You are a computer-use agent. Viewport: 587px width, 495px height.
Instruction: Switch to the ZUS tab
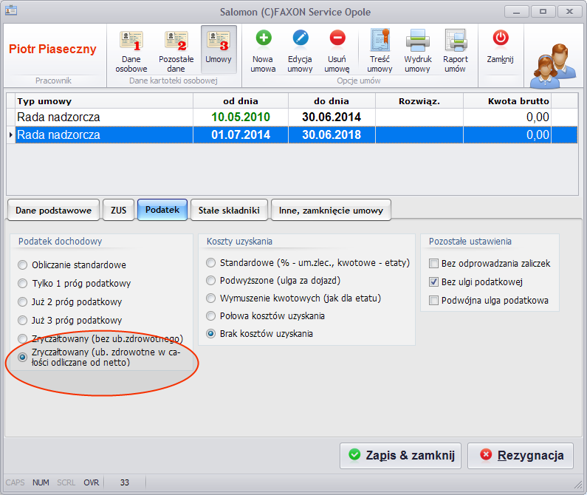point(118,211)
